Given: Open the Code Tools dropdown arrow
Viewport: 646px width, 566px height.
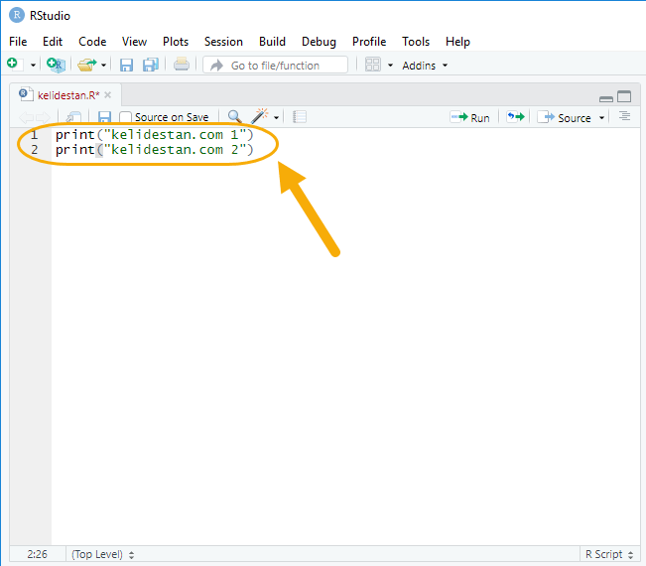Looking at the screenshot, I should pyautogui.click(x=276, y=118).
